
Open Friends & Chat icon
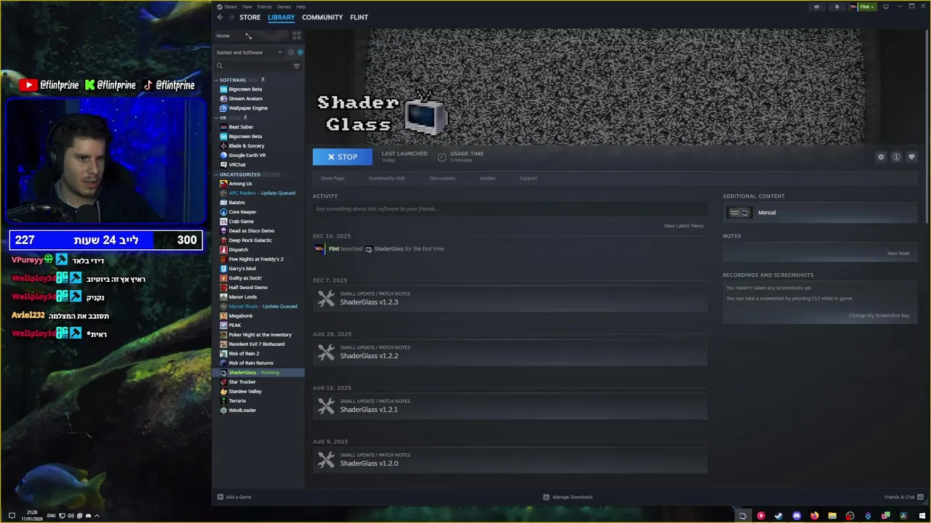921,497
